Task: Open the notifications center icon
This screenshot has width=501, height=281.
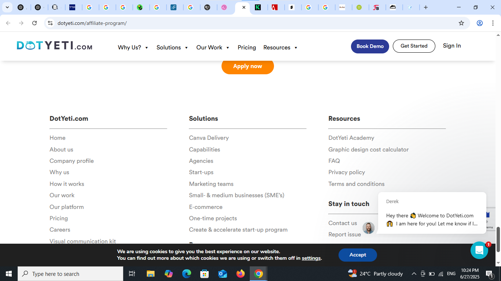Action: tap(489, 274)
